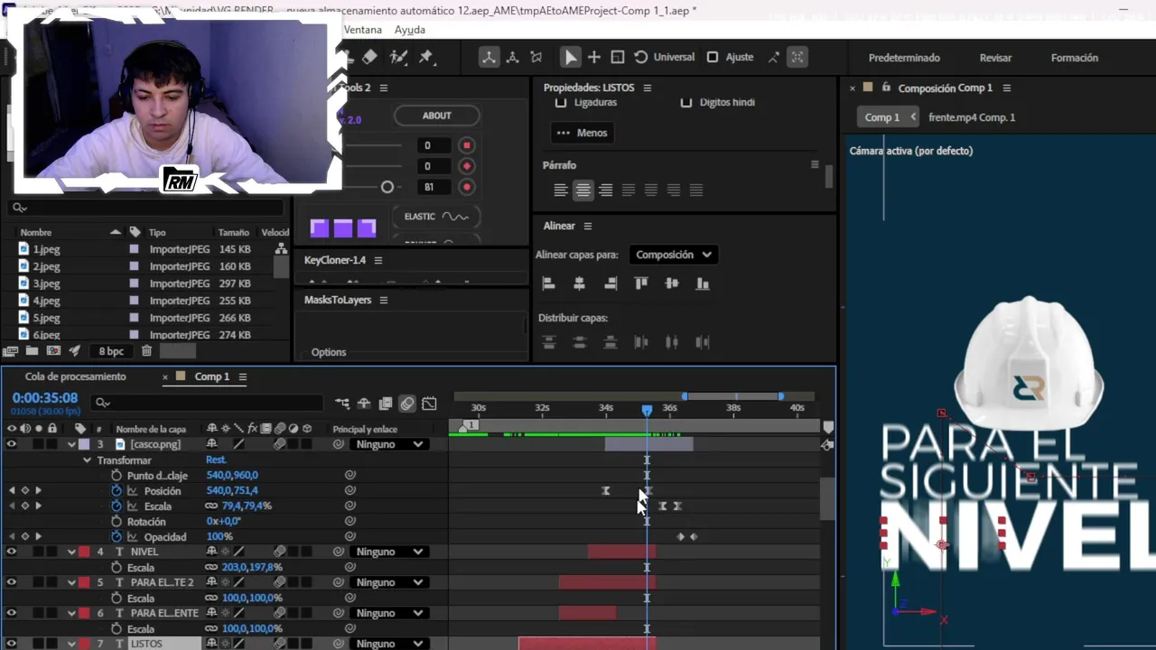Switch to Predeterminado workspace
Screen dimensions: 1156x650
904,58
